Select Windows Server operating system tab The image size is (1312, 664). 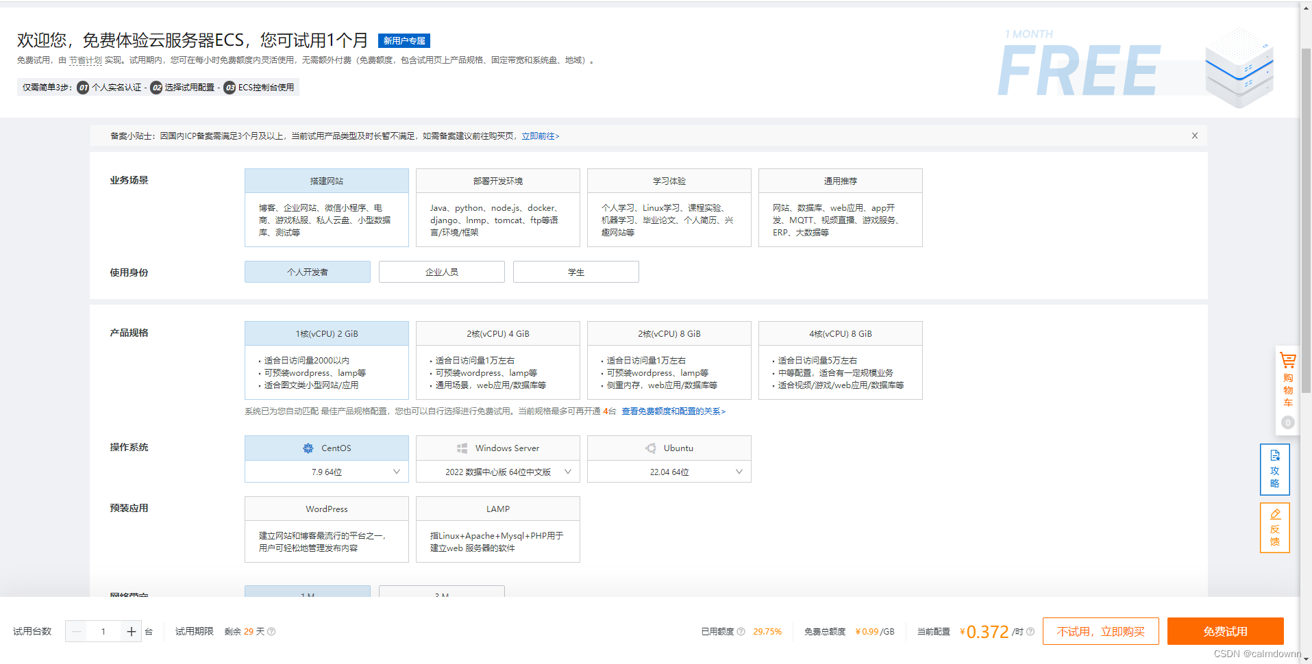[x=498, y=448]
